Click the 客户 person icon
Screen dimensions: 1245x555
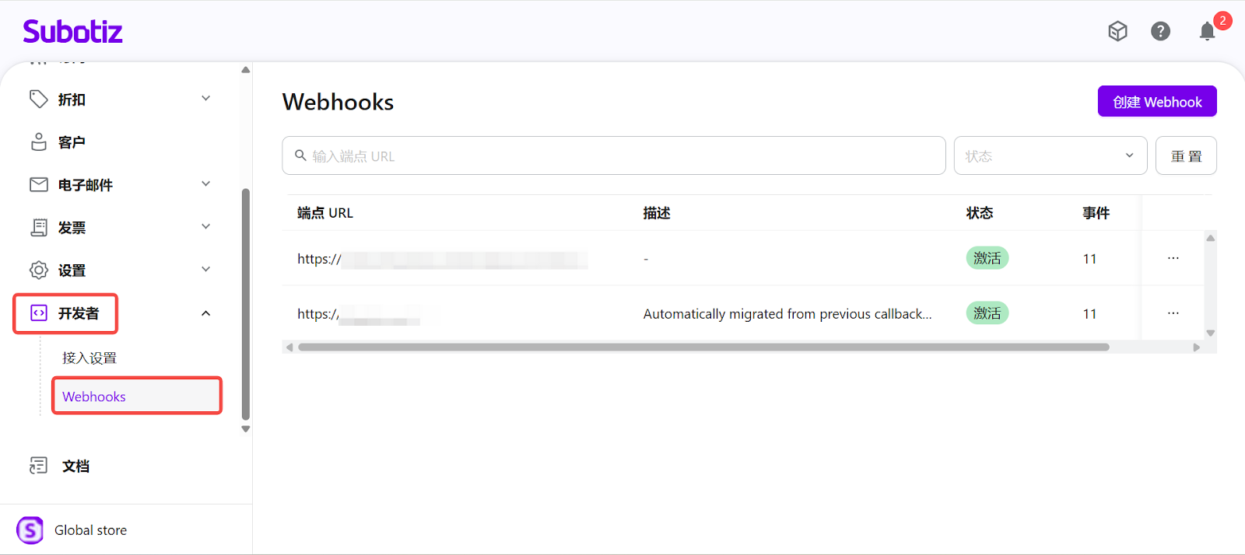point(38,141)
